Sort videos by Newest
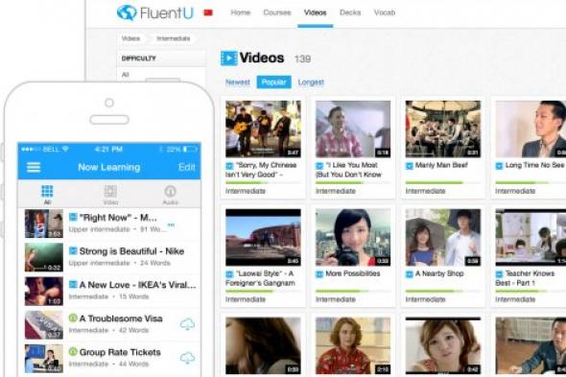This screenshot has height=377, width=566. (x=238, y=82)
